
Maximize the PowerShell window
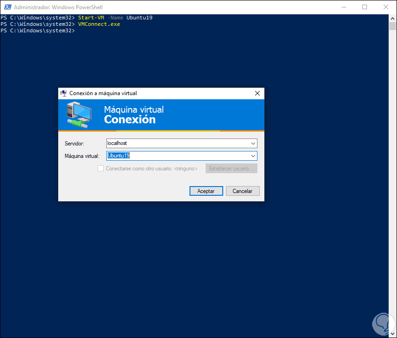(365, 7)
